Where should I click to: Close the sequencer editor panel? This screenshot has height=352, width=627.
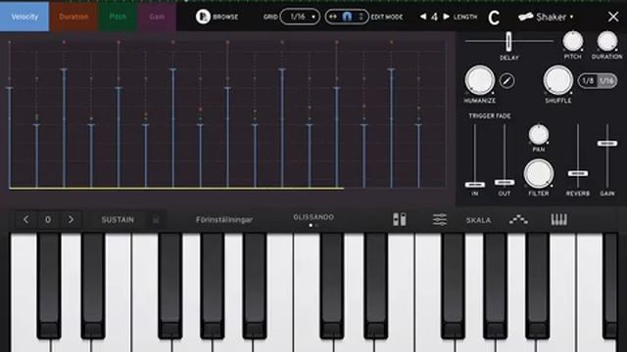pos(613,17)
